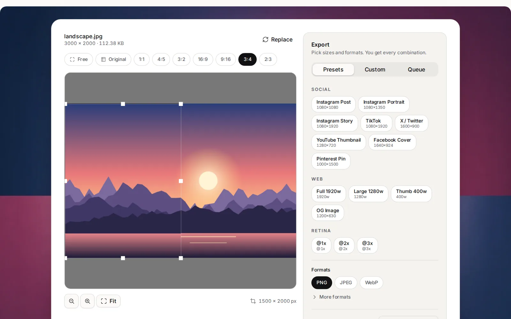Enable the JPEG format
Screen dimensions: 511x319
pos(346,283)
